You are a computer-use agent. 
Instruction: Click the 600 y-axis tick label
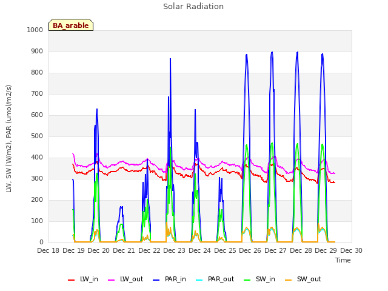point(37,115)
